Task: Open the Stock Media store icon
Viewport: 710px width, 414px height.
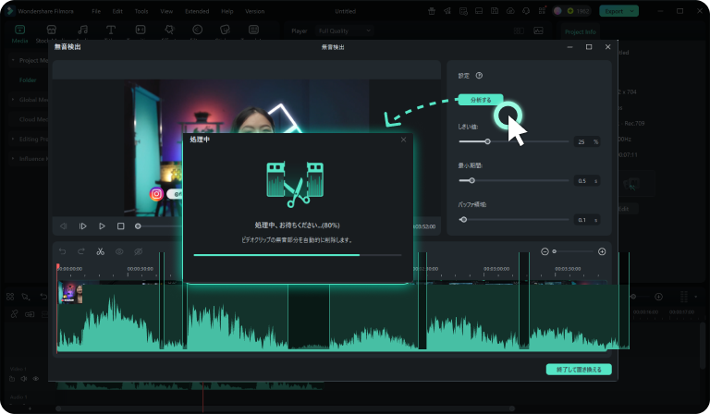Action: [x=51, y=30]
